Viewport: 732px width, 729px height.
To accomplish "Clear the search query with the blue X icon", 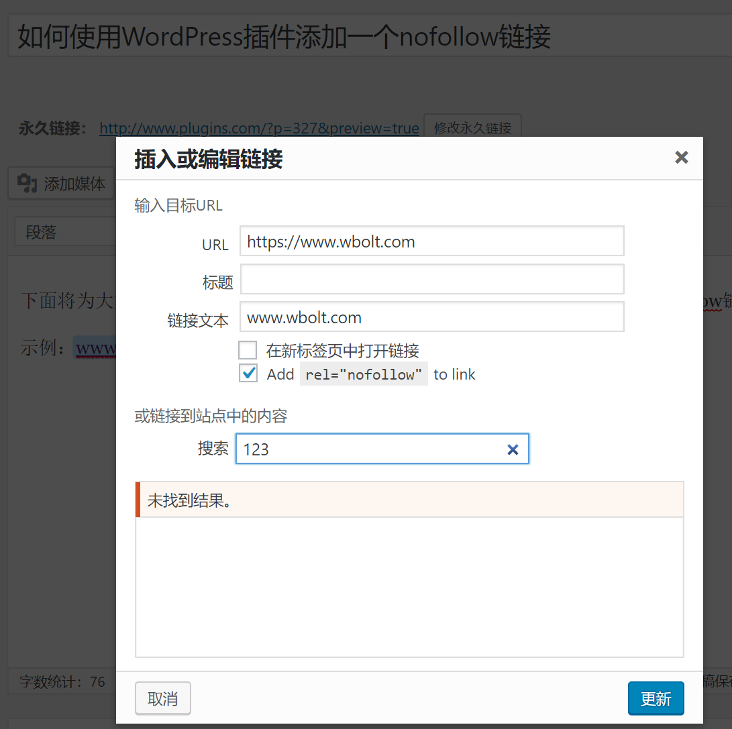I will pos(513,449).
